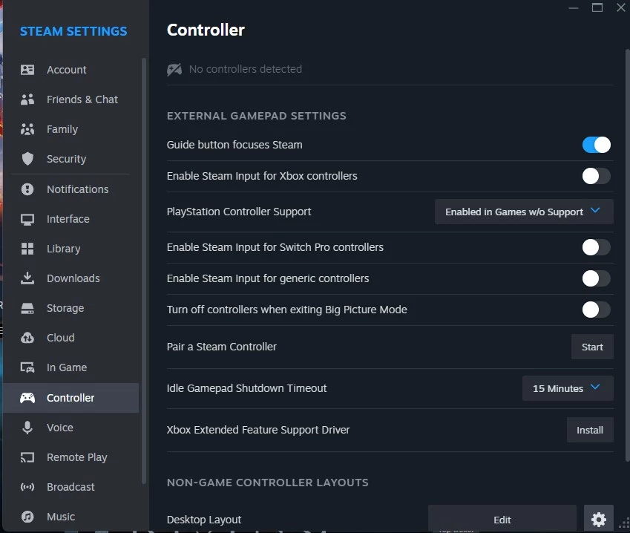Image resolution: width=630 pixels, height=533 pixels.
Task: Click the Downloads arrow icon
Action: [x=27, y=278]
